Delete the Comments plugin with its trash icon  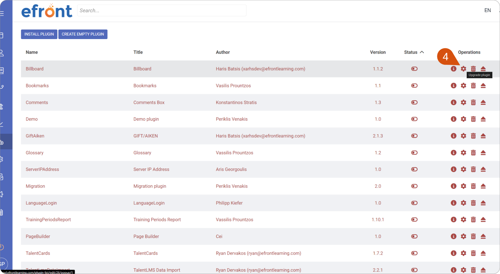click(x=473, y=102)
